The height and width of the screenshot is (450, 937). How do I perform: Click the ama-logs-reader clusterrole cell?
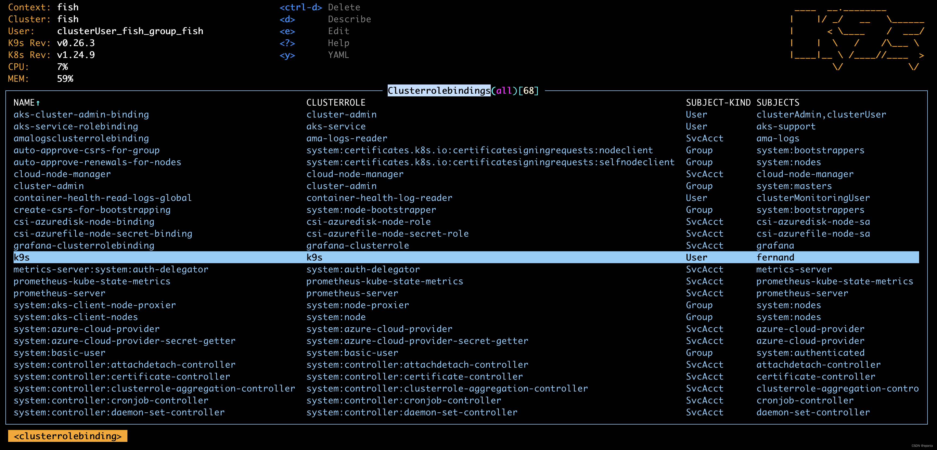pos(347,138)
